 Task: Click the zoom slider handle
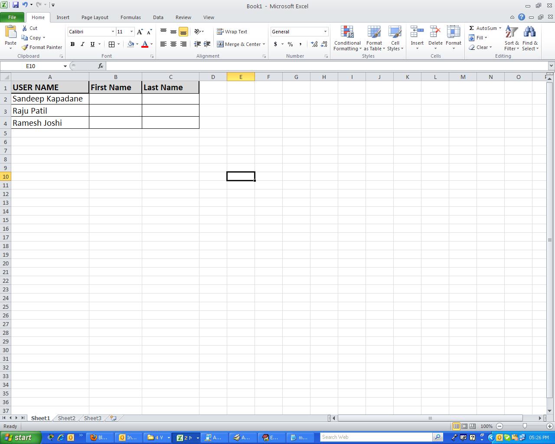pos(525,426)
